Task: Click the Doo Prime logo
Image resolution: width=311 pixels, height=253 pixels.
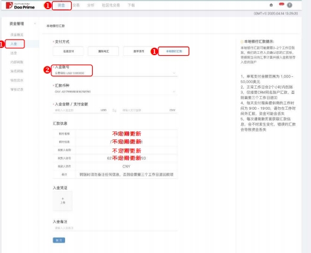Action: click(x=20, y=5)
